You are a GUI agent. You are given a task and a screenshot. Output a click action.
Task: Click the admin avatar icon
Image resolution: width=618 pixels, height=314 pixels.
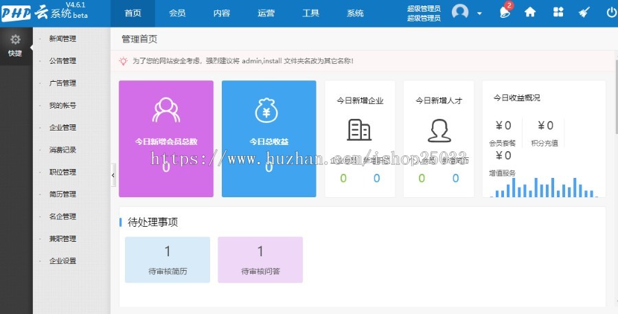(460, 12)
